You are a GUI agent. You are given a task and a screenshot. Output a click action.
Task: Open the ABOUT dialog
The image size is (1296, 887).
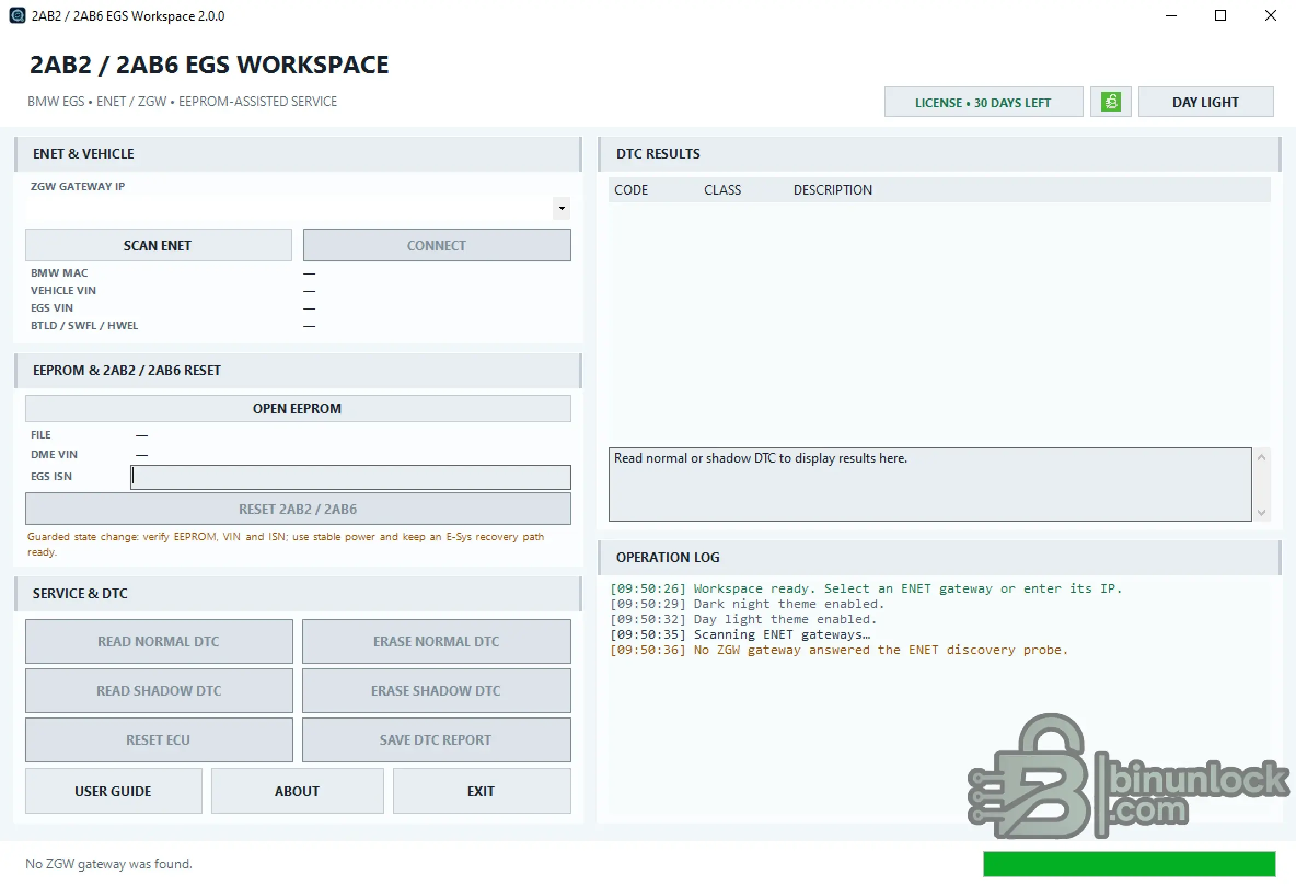coord(297,791)
